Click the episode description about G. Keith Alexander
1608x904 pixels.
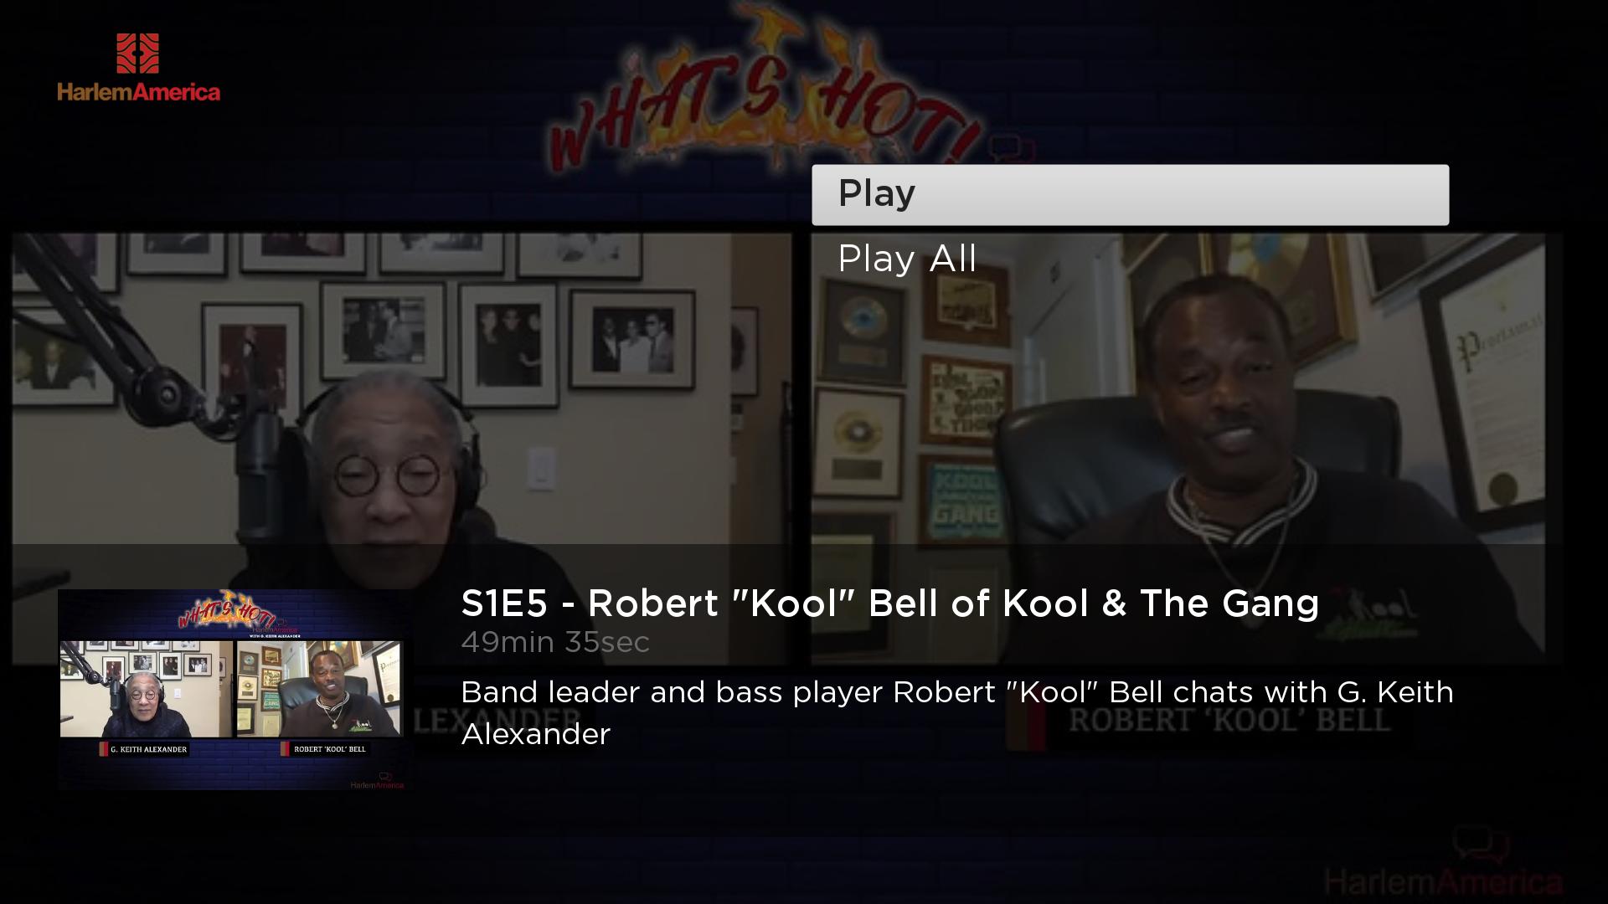pyautogui.click(x=957, y=712)
